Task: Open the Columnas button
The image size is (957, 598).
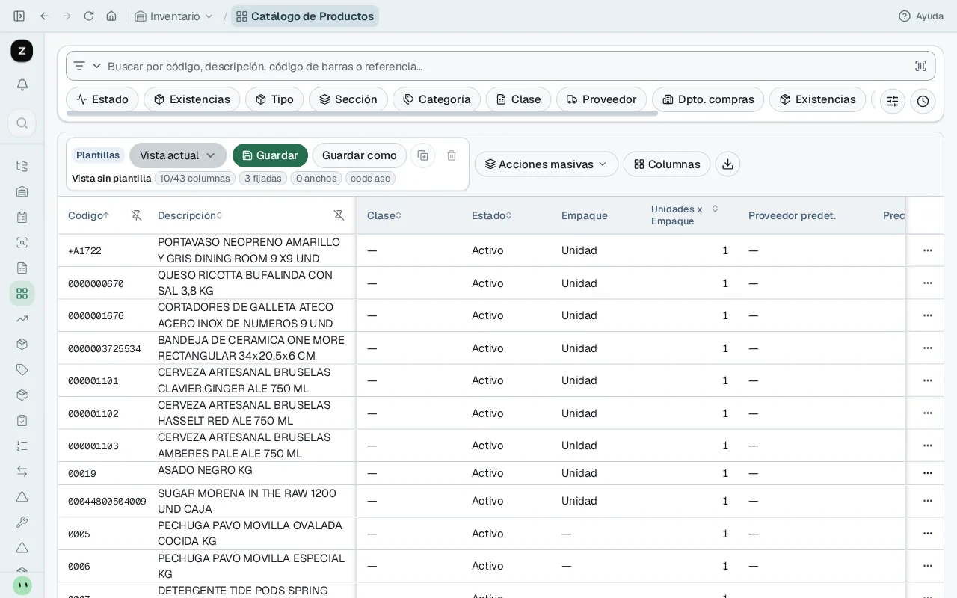Action: (x=667, y=164)
